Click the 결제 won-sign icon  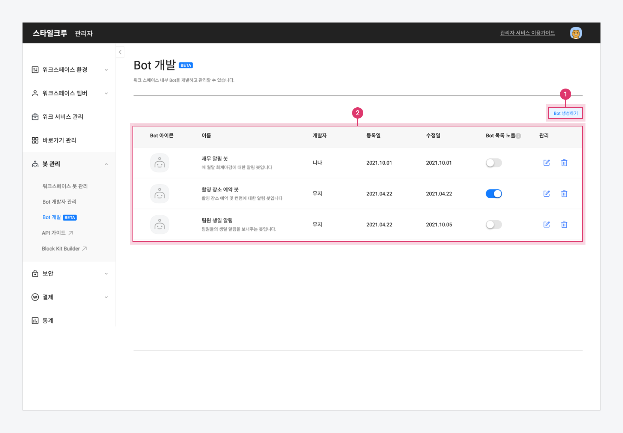click(35, 297)
